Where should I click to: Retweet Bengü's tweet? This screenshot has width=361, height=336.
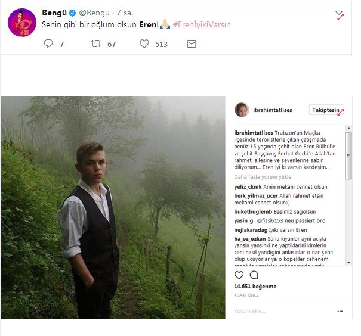tap(95, 44)
